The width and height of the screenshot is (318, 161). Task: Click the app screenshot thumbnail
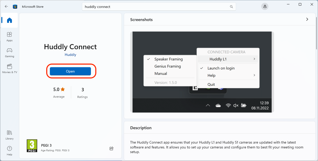[202, 72]
